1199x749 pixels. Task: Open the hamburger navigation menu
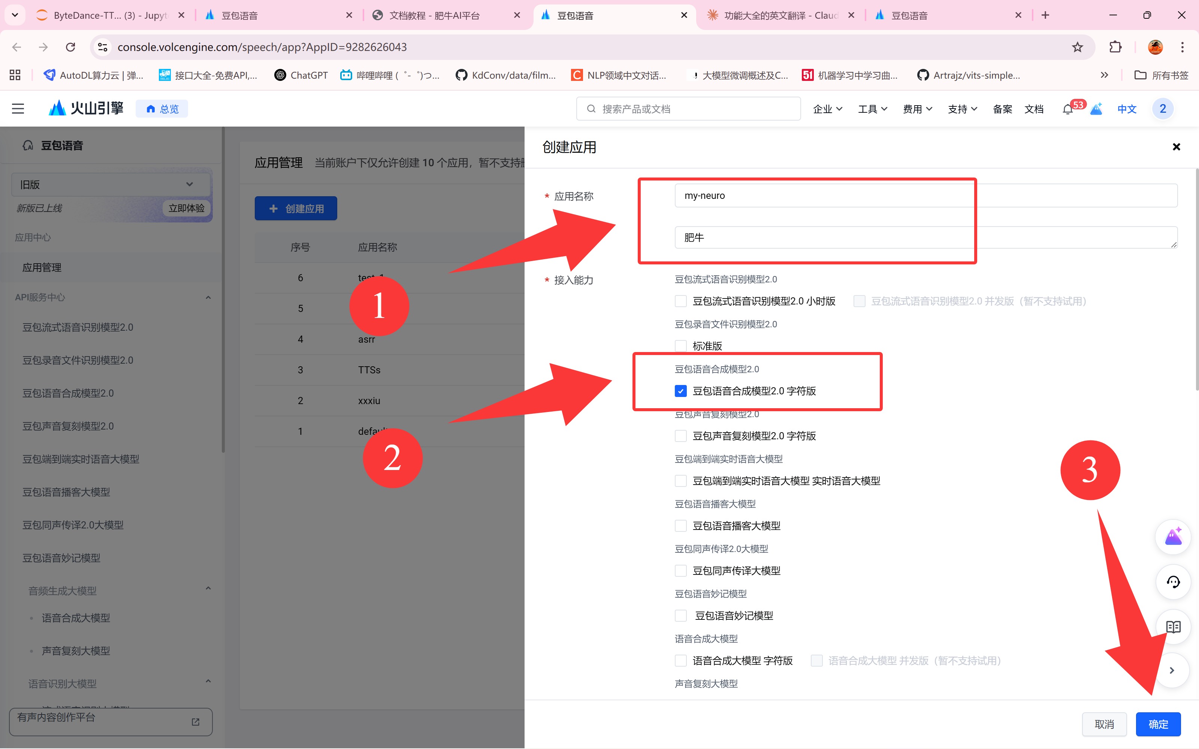tap(18, 109)
